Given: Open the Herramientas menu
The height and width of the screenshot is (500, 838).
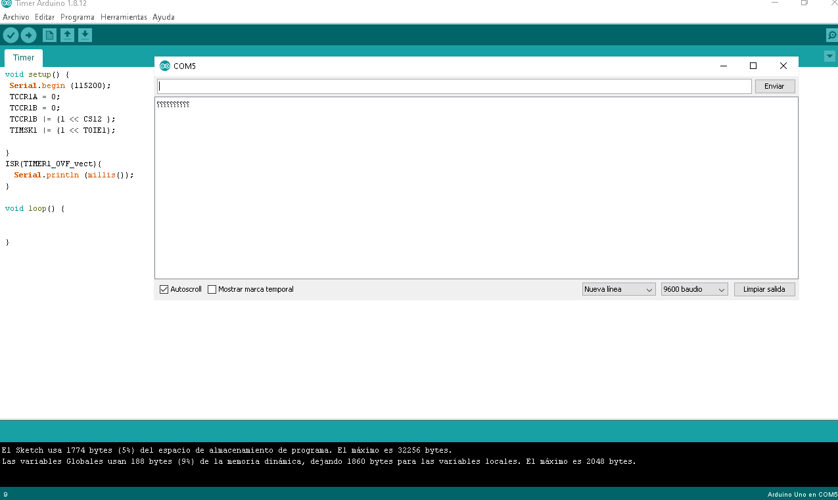Looking at the screenshot, I should pos(124,17).
